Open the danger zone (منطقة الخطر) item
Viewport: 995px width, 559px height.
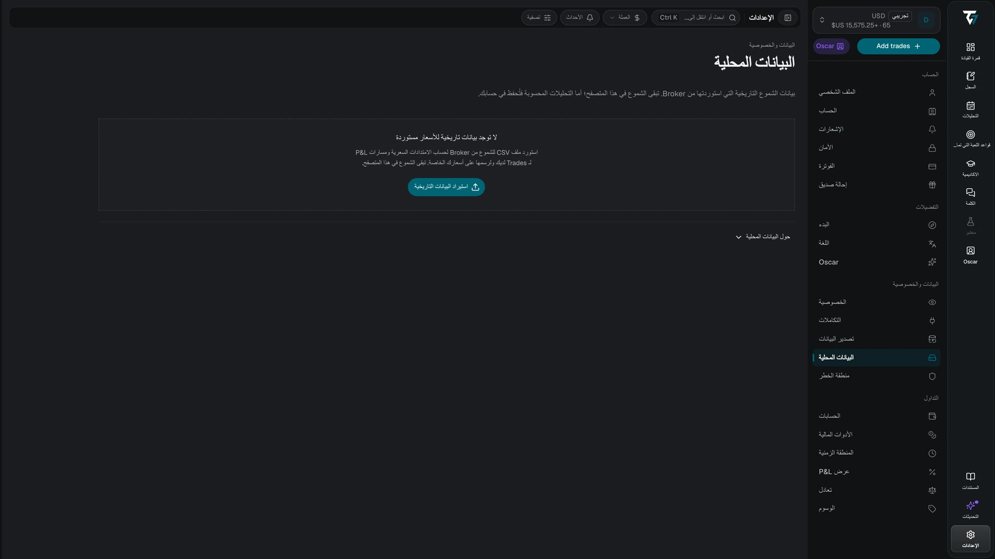(x=876, y=376)
